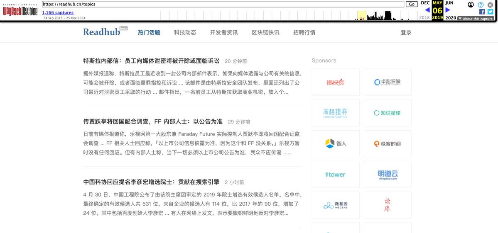Open the user account icon
Viewport: 498px width, 233px height.
pos(471,5)
